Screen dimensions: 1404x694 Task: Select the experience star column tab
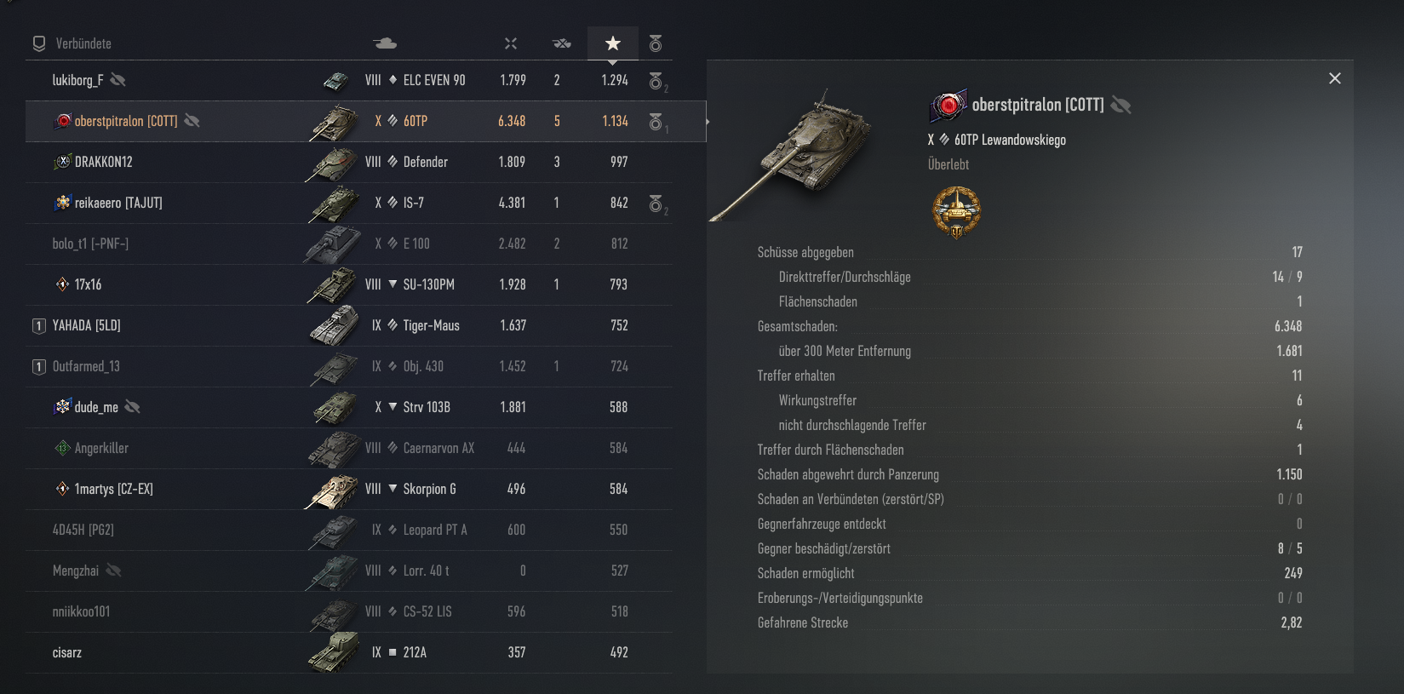click(x=613, y=43)
